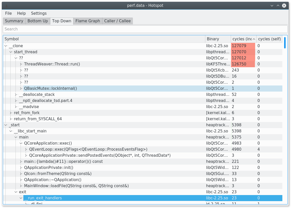The width and height of the screenshot is (292, 209).
Task: Select the __run_exit_handlers row
Action: click(43, 198)
